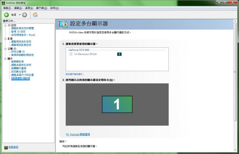Open the Surround 跨越選項 link
239x154 pixels.
point(80,134)
